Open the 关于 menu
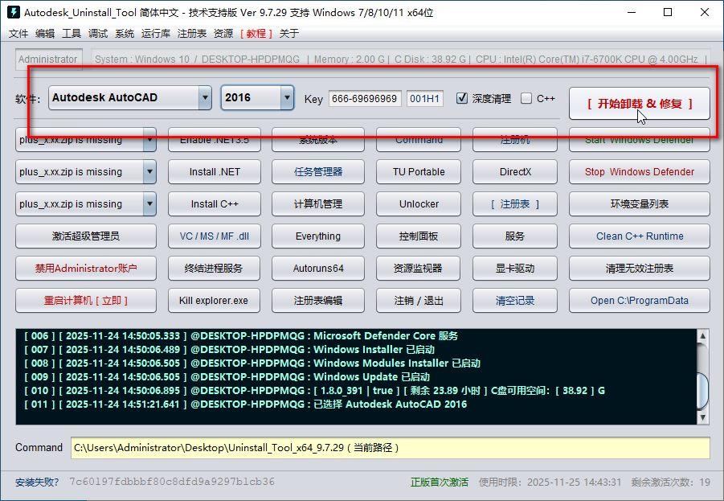724x501 pixels. click(x=289, y=33)
